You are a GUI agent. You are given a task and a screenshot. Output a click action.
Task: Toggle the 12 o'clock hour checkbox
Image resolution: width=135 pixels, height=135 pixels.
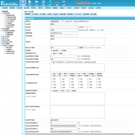click(x=51, y=84)
